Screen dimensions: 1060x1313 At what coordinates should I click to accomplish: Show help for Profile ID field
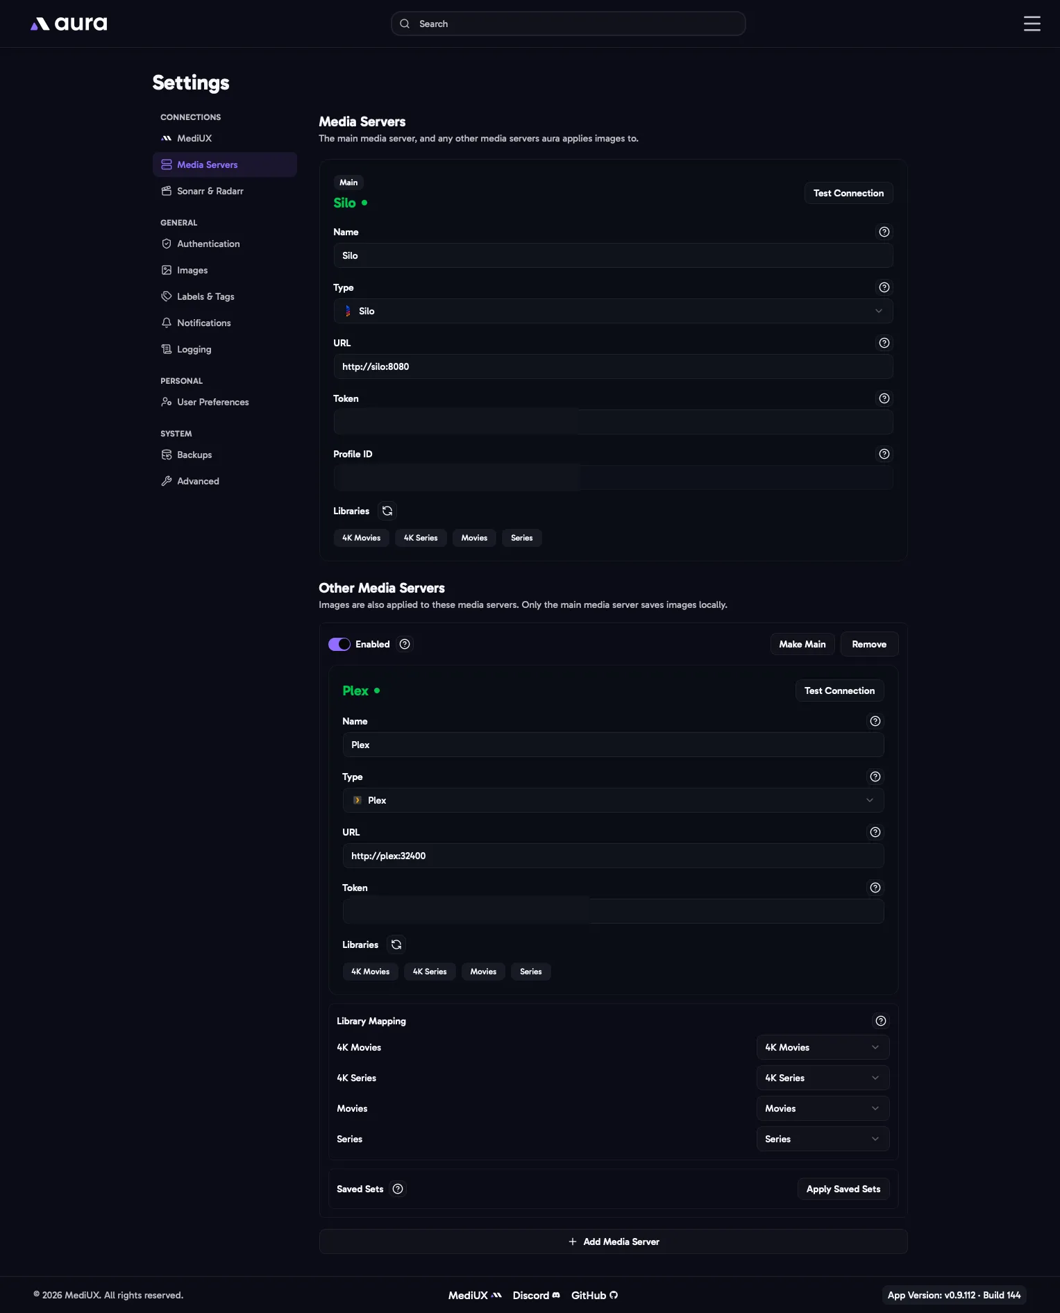point(884,454)
